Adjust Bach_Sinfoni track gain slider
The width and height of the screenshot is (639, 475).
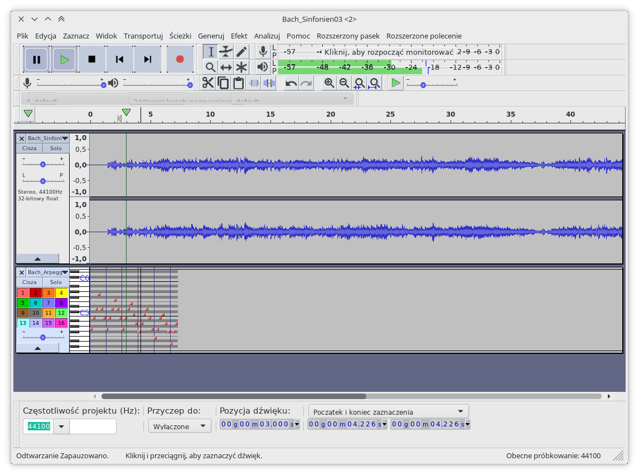(43, 164)
